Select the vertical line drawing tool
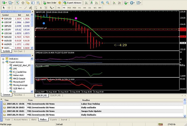 (x=15, y=8)
